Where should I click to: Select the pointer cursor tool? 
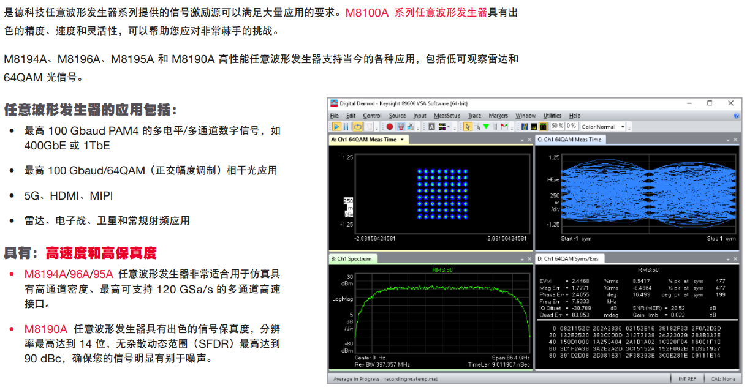pos(468,127)
